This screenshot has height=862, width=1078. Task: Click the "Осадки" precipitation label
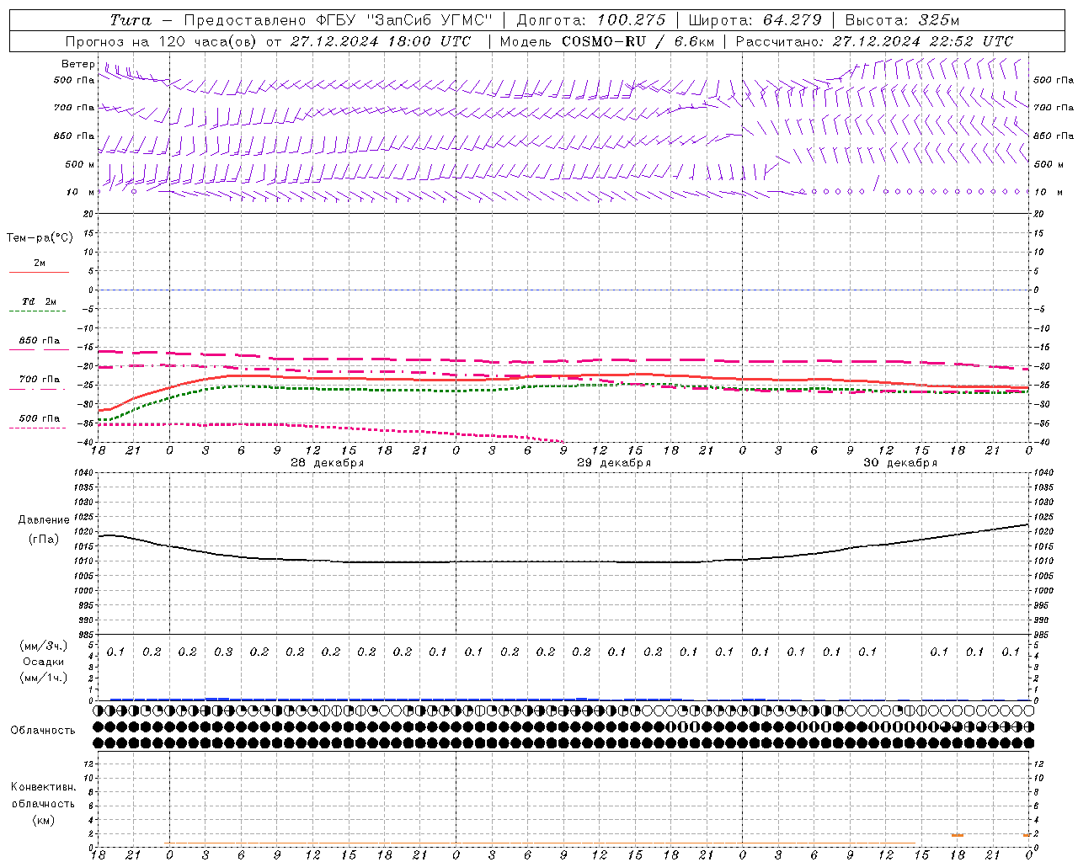[x=43, y=662]
